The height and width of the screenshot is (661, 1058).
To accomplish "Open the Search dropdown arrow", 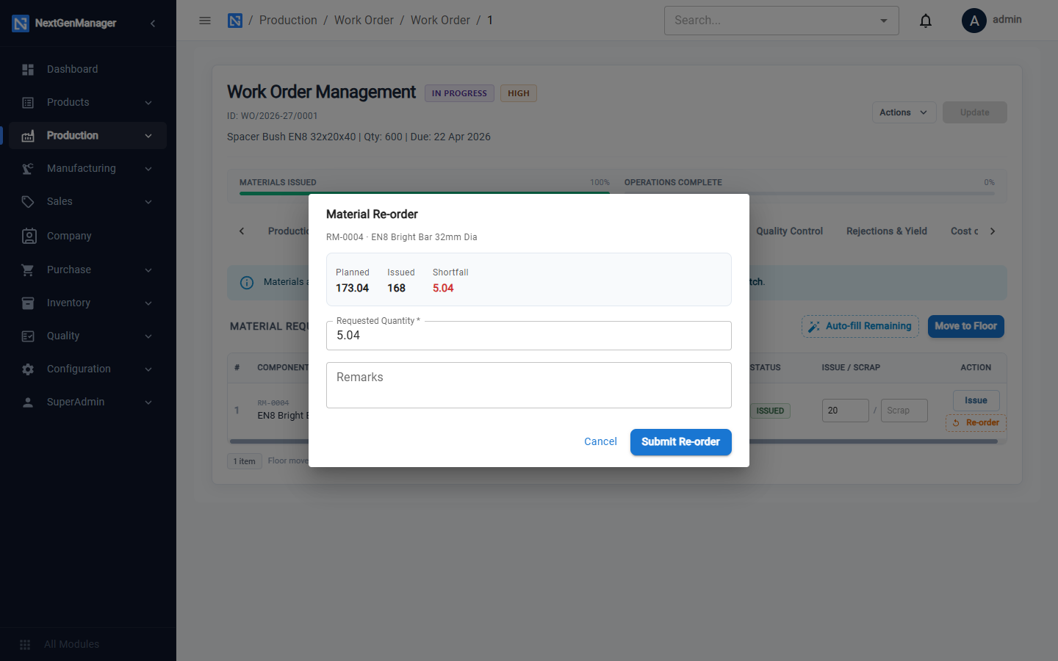I will (884, 21).
